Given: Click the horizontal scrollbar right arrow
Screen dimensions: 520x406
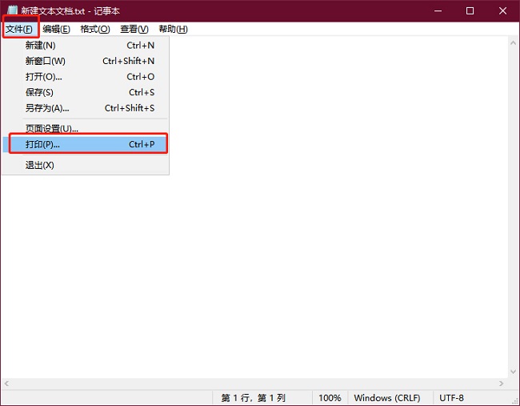Looking at the screenshot, I should pos(501,384).
